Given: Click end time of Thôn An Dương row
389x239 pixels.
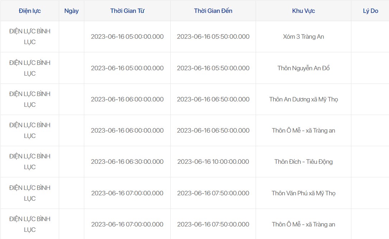Looking at the screenshot, I should click(213, 99).
